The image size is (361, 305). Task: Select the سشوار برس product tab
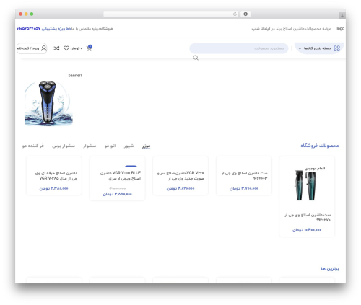[64, 146]
